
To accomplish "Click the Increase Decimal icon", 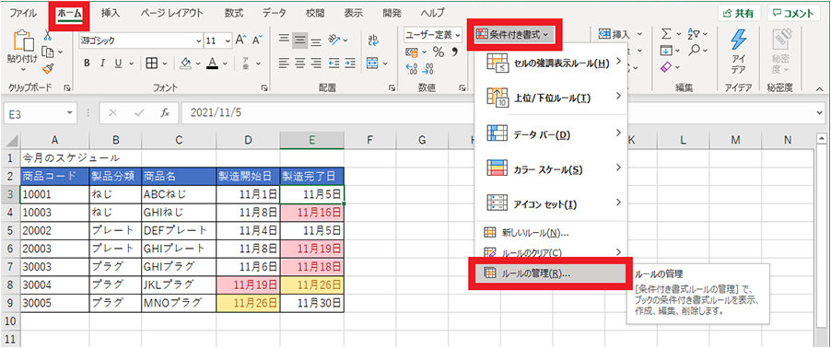I will coord(411,68).
